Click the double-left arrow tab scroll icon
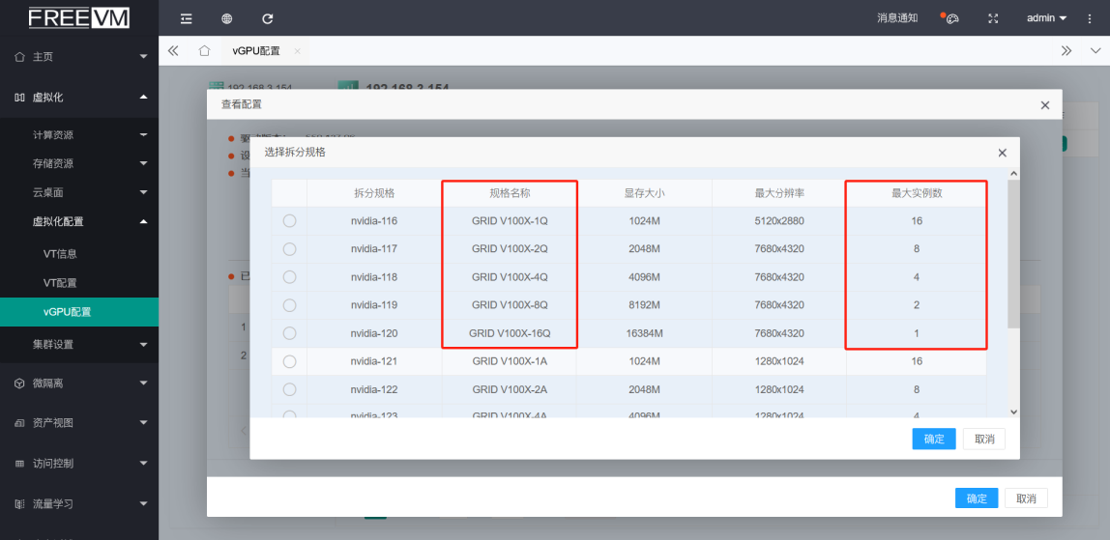The height and width of the screenshot is (540, 1110). (x=173, y=51)
